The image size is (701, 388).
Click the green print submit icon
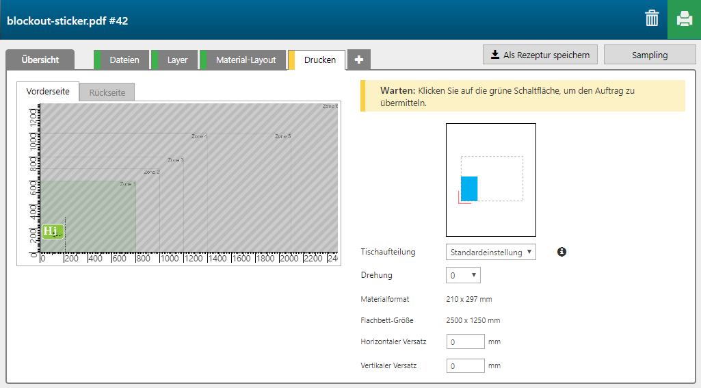pos(684,19)
